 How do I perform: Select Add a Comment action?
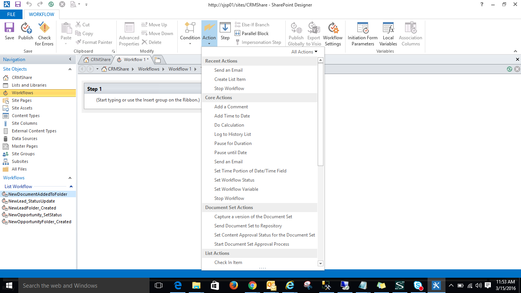tap(231, 107)
